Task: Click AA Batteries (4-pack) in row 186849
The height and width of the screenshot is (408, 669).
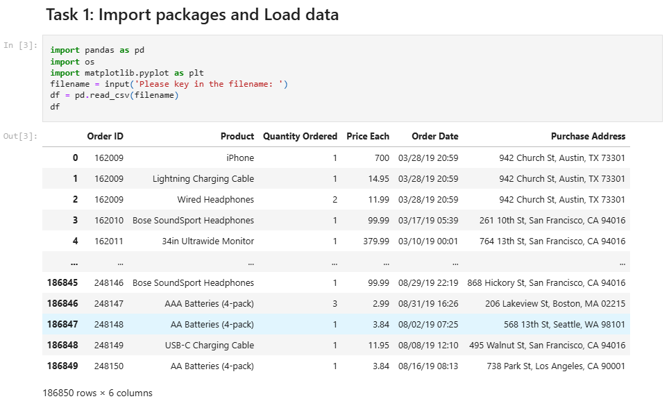Action: pyautogui.click(x=212, y=366)
